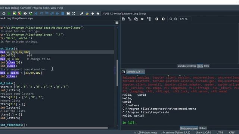Click the Re-run last script icon
This screenshot has height=134, width=239.
click(31, 13)
